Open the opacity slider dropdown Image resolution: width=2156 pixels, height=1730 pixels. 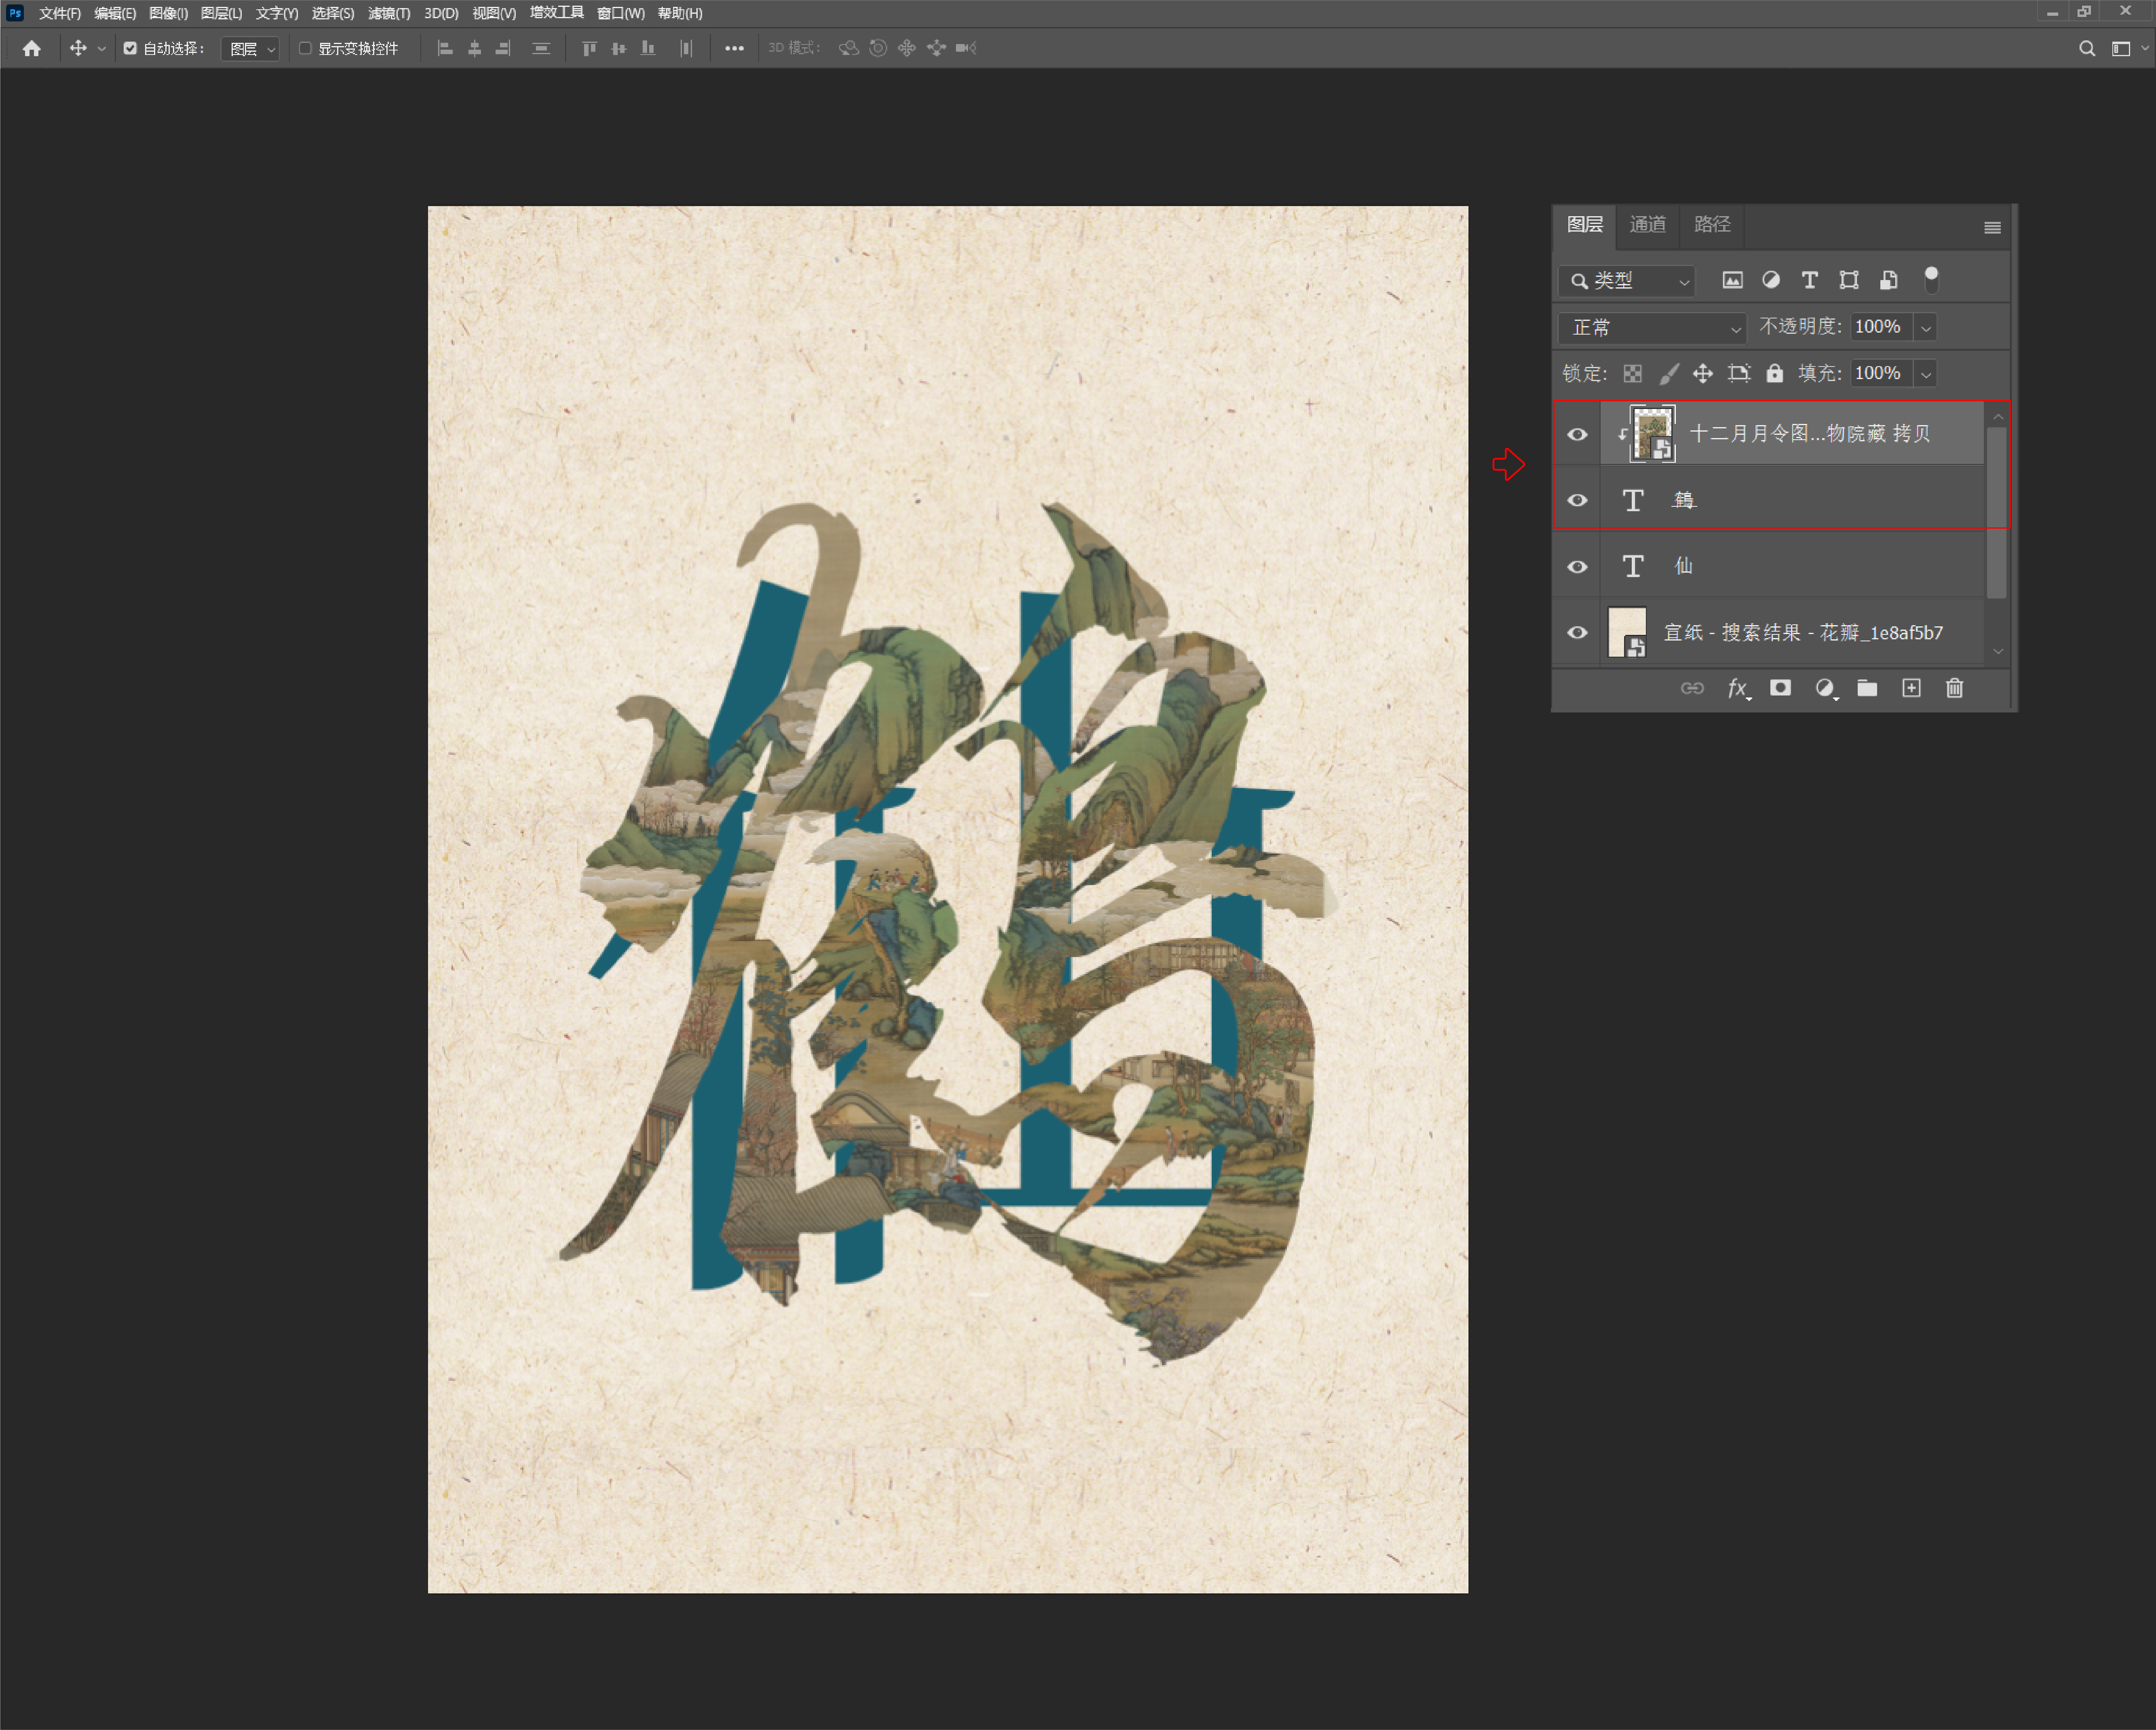[x=1926, y=328]
